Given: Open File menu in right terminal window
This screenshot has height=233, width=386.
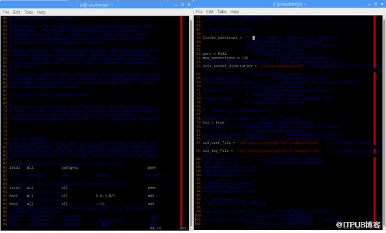Looking at the screenshot, I should point(199,12).
